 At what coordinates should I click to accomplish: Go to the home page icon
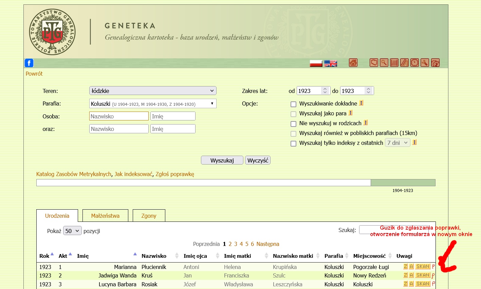(353, 63)
